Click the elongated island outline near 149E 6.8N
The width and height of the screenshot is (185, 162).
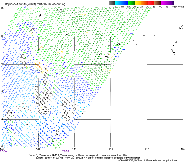click(173, 52)
